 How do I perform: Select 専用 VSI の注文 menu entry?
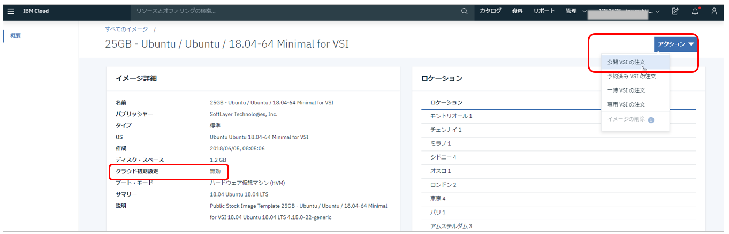click(635, 104)
